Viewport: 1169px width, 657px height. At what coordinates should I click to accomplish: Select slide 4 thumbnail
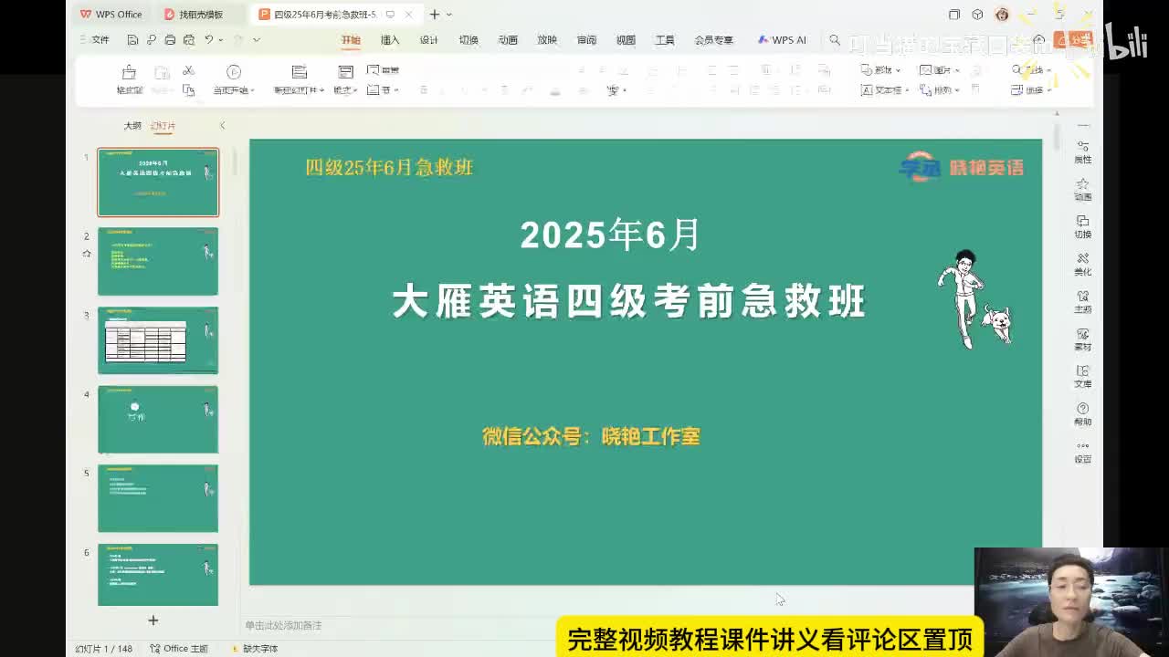point(158,420)
